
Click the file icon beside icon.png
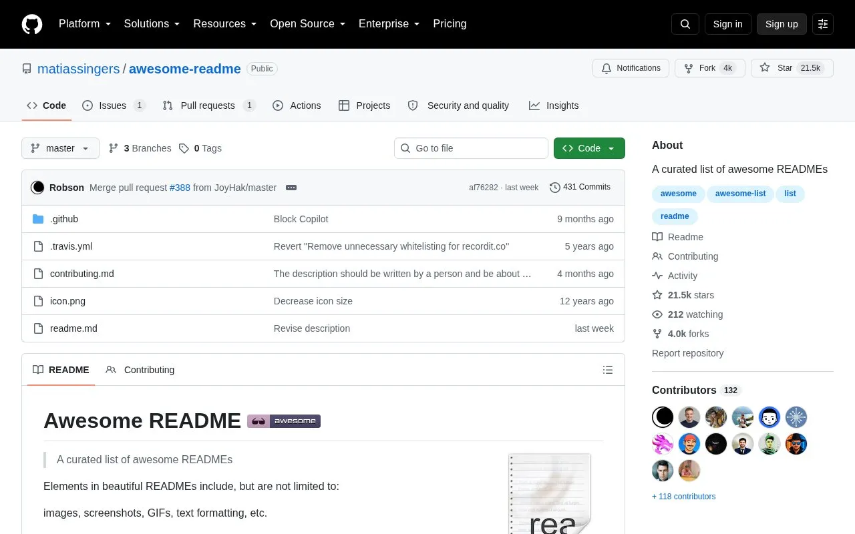(x=38, y=301)
